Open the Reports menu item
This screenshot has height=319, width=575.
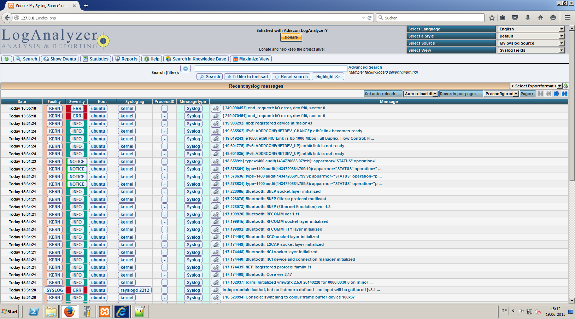[x=126, y=59]
